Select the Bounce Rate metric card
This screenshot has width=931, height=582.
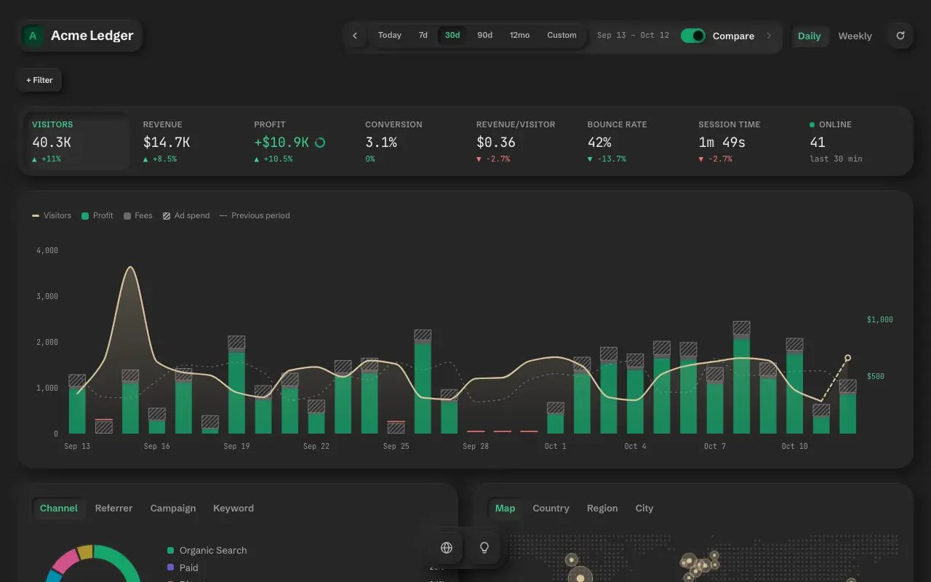(x=634, y=141)
